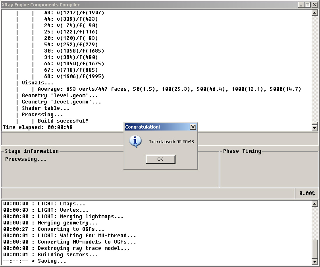Minimize the XRay Engine Components Compiler window

tap(301, 5)
